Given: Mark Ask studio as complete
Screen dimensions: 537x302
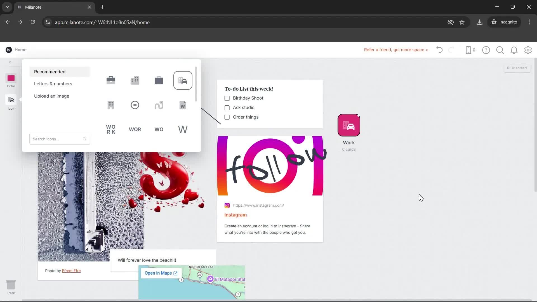Looking at the screenshot, I should click(227, 108).
